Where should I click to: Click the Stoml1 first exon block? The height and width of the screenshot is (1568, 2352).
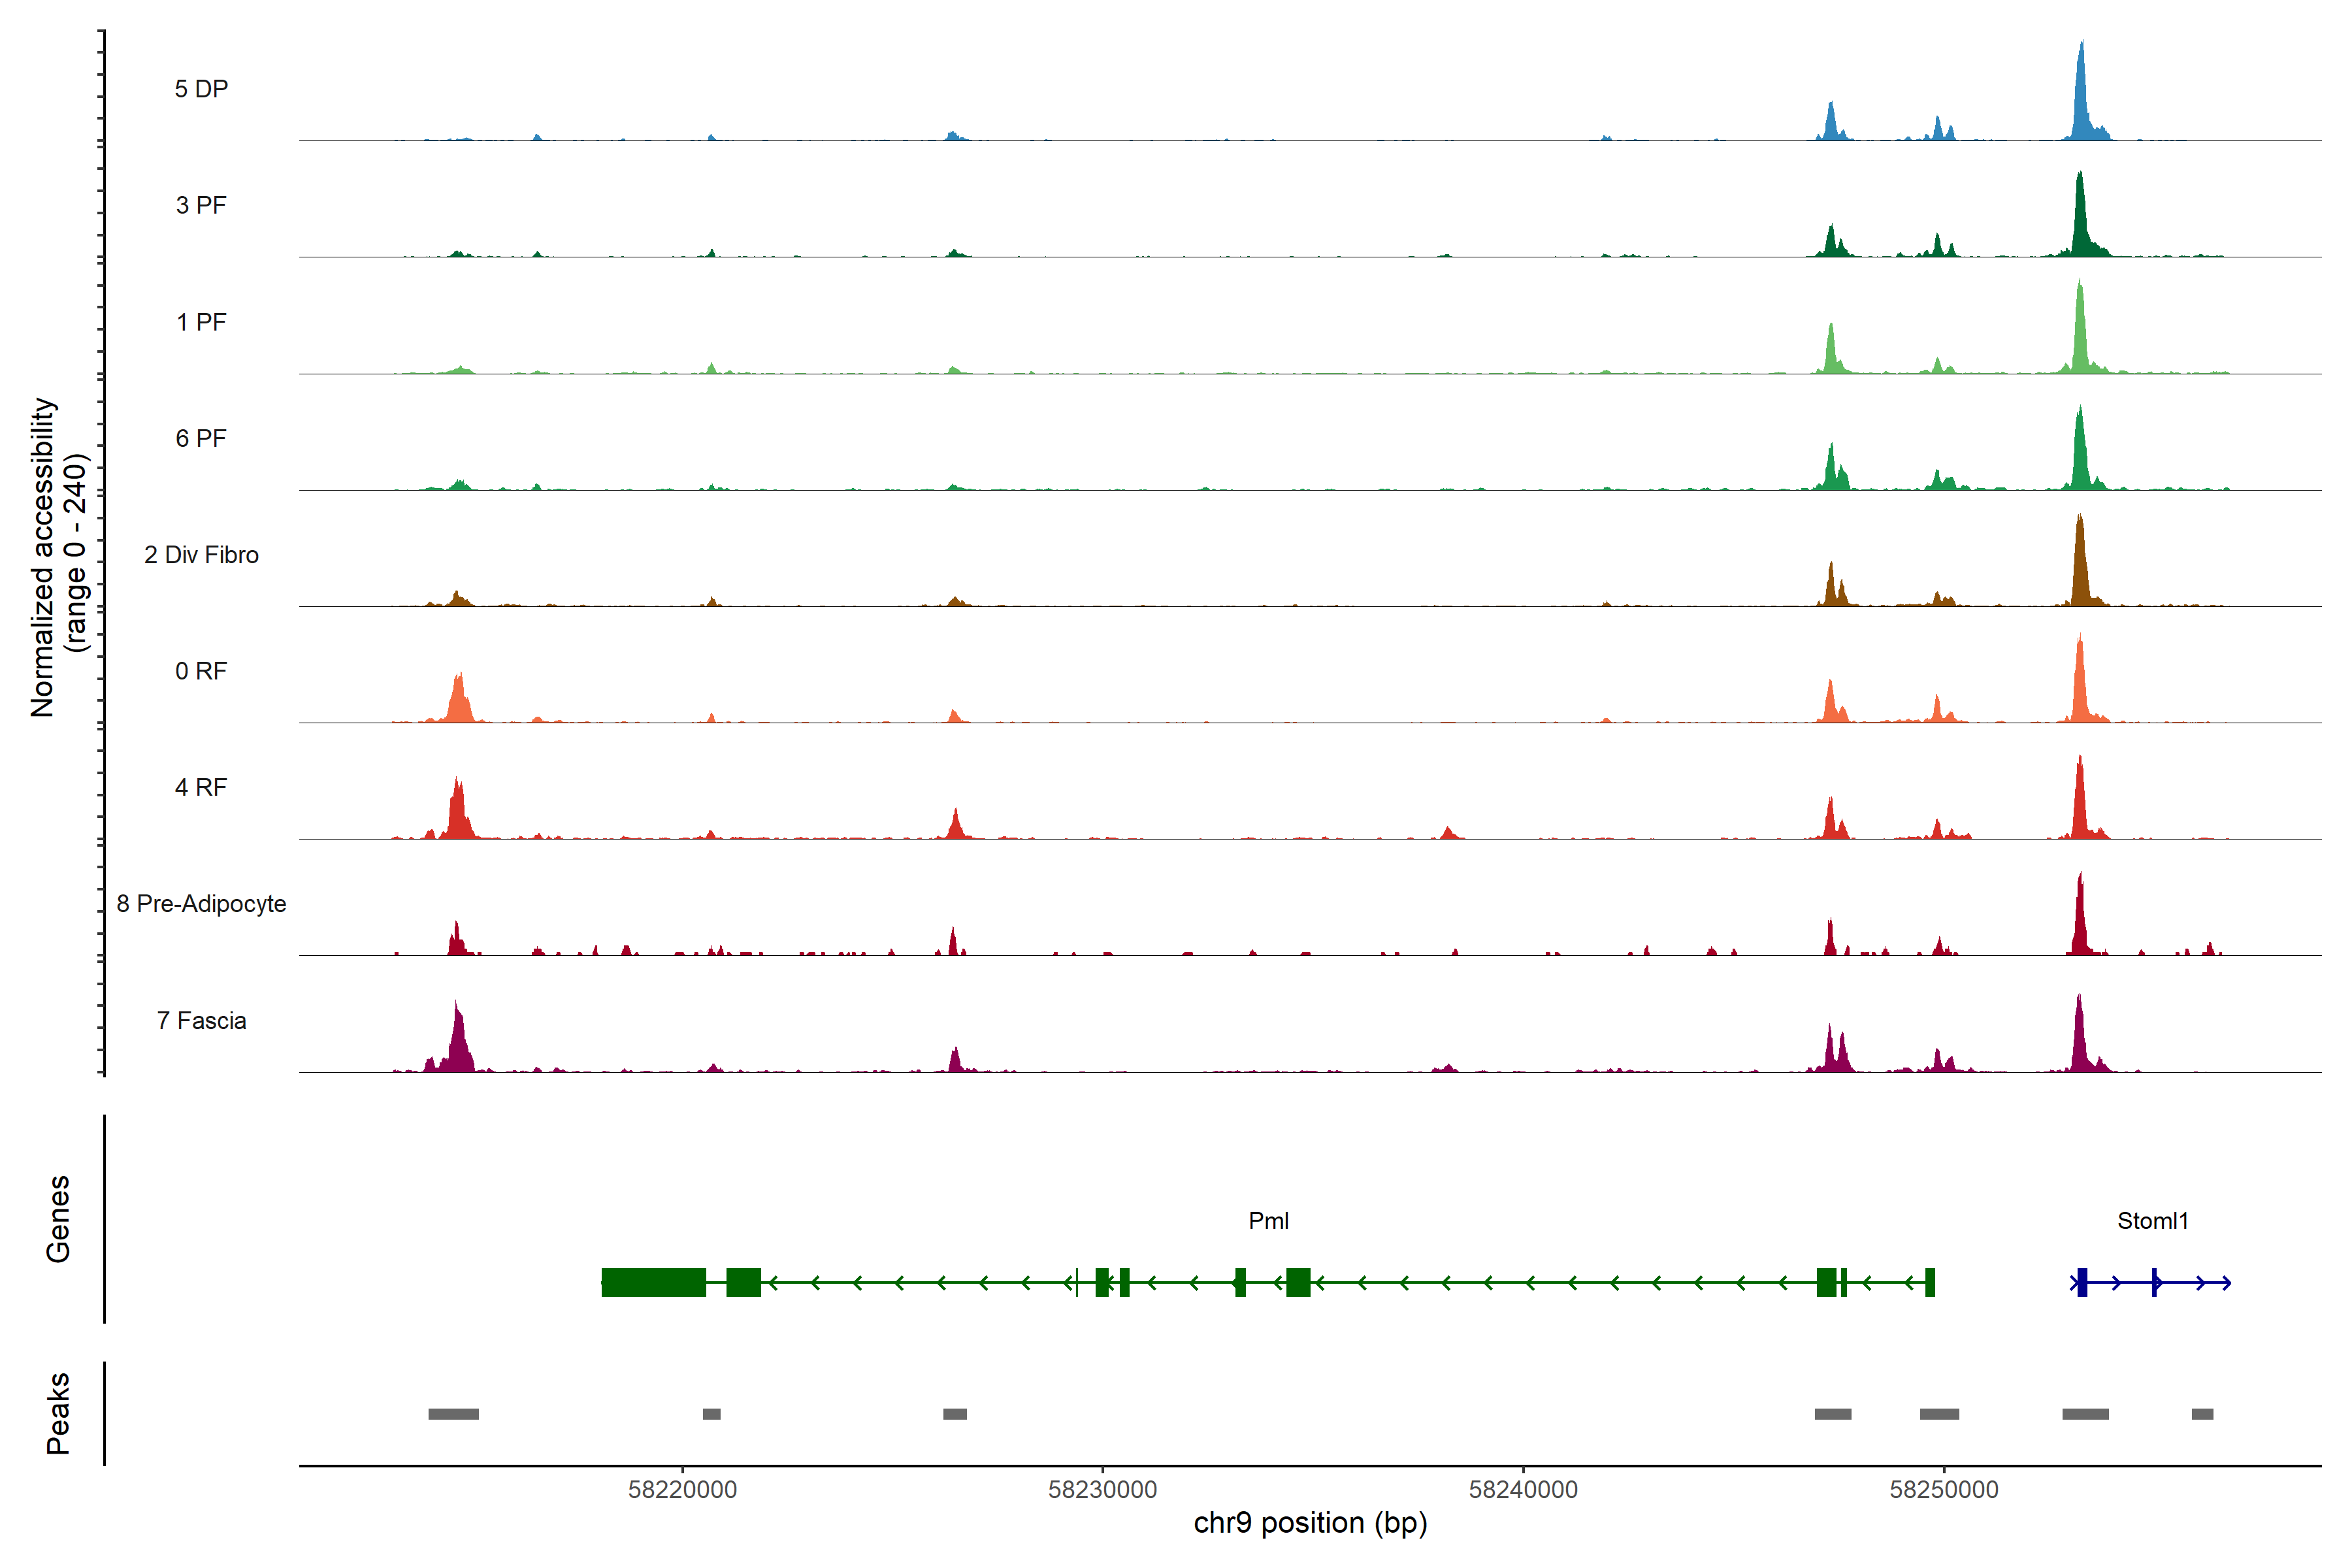pos(2082,1282)
